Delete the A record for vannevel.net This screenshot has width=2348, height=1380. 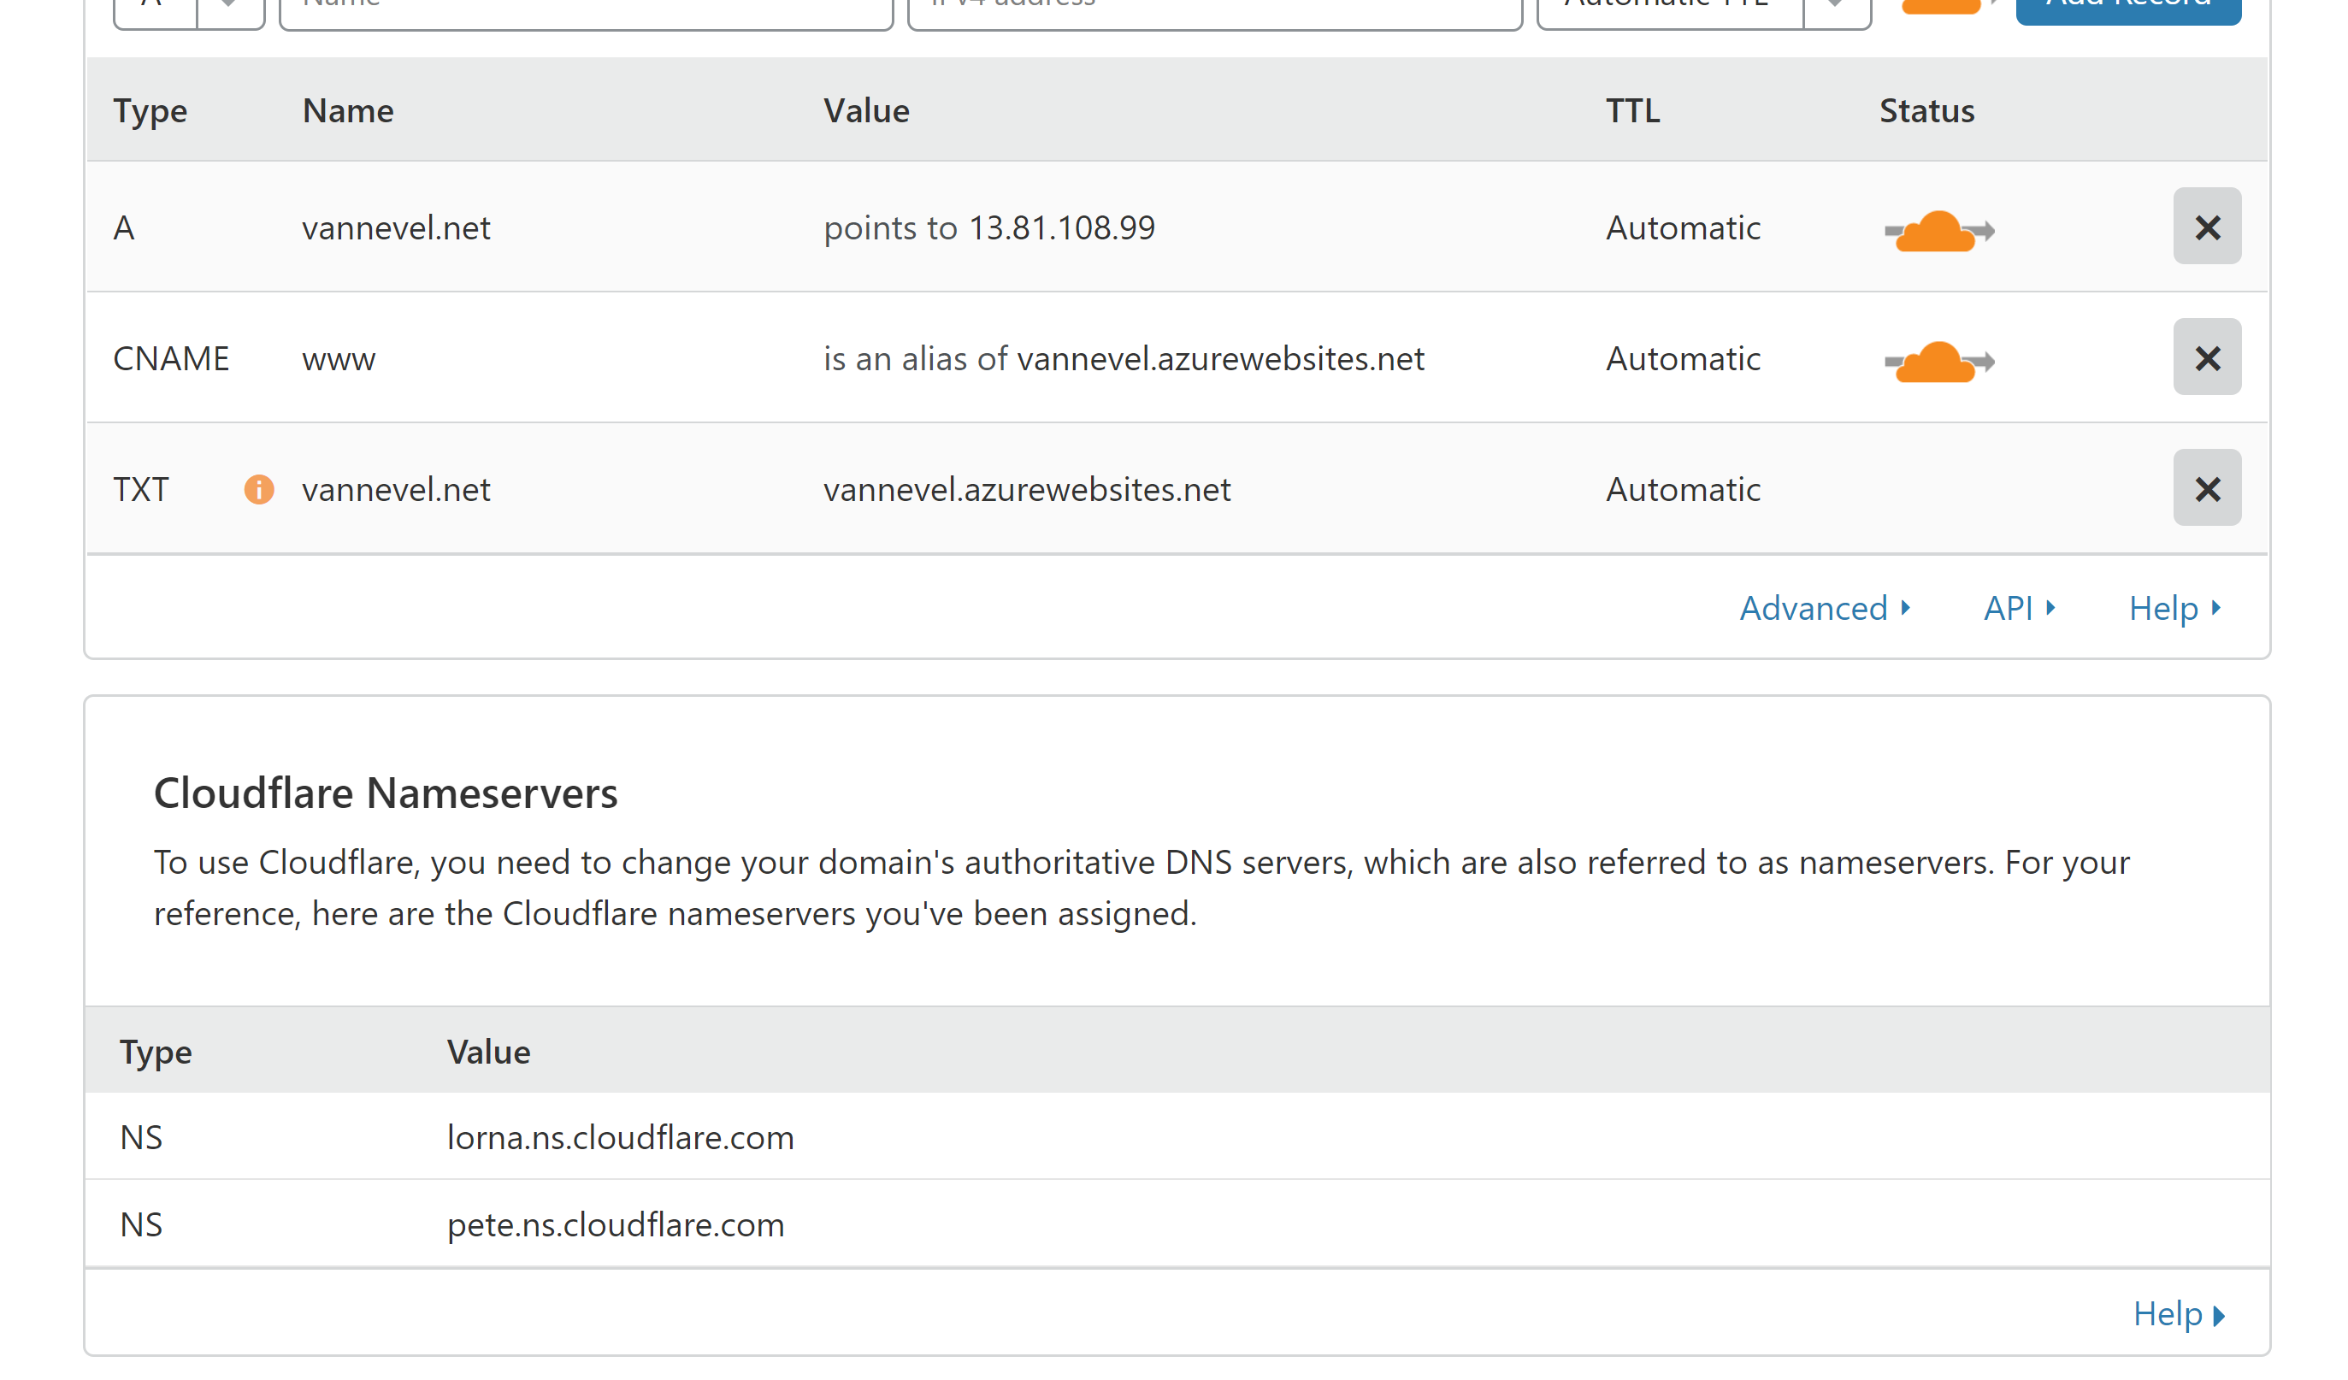(2206, 227)
